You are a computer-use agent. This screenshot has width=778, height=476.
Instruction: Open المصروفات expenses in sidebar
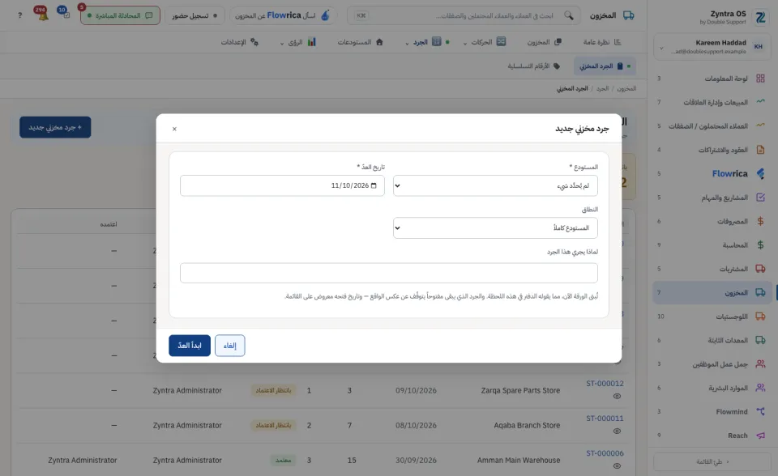712,221
